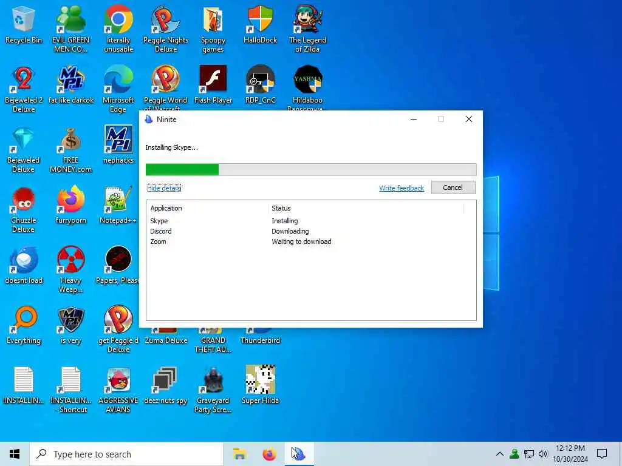Click the !INSTALLIN... - Shortcut icon

click(70, 390)
